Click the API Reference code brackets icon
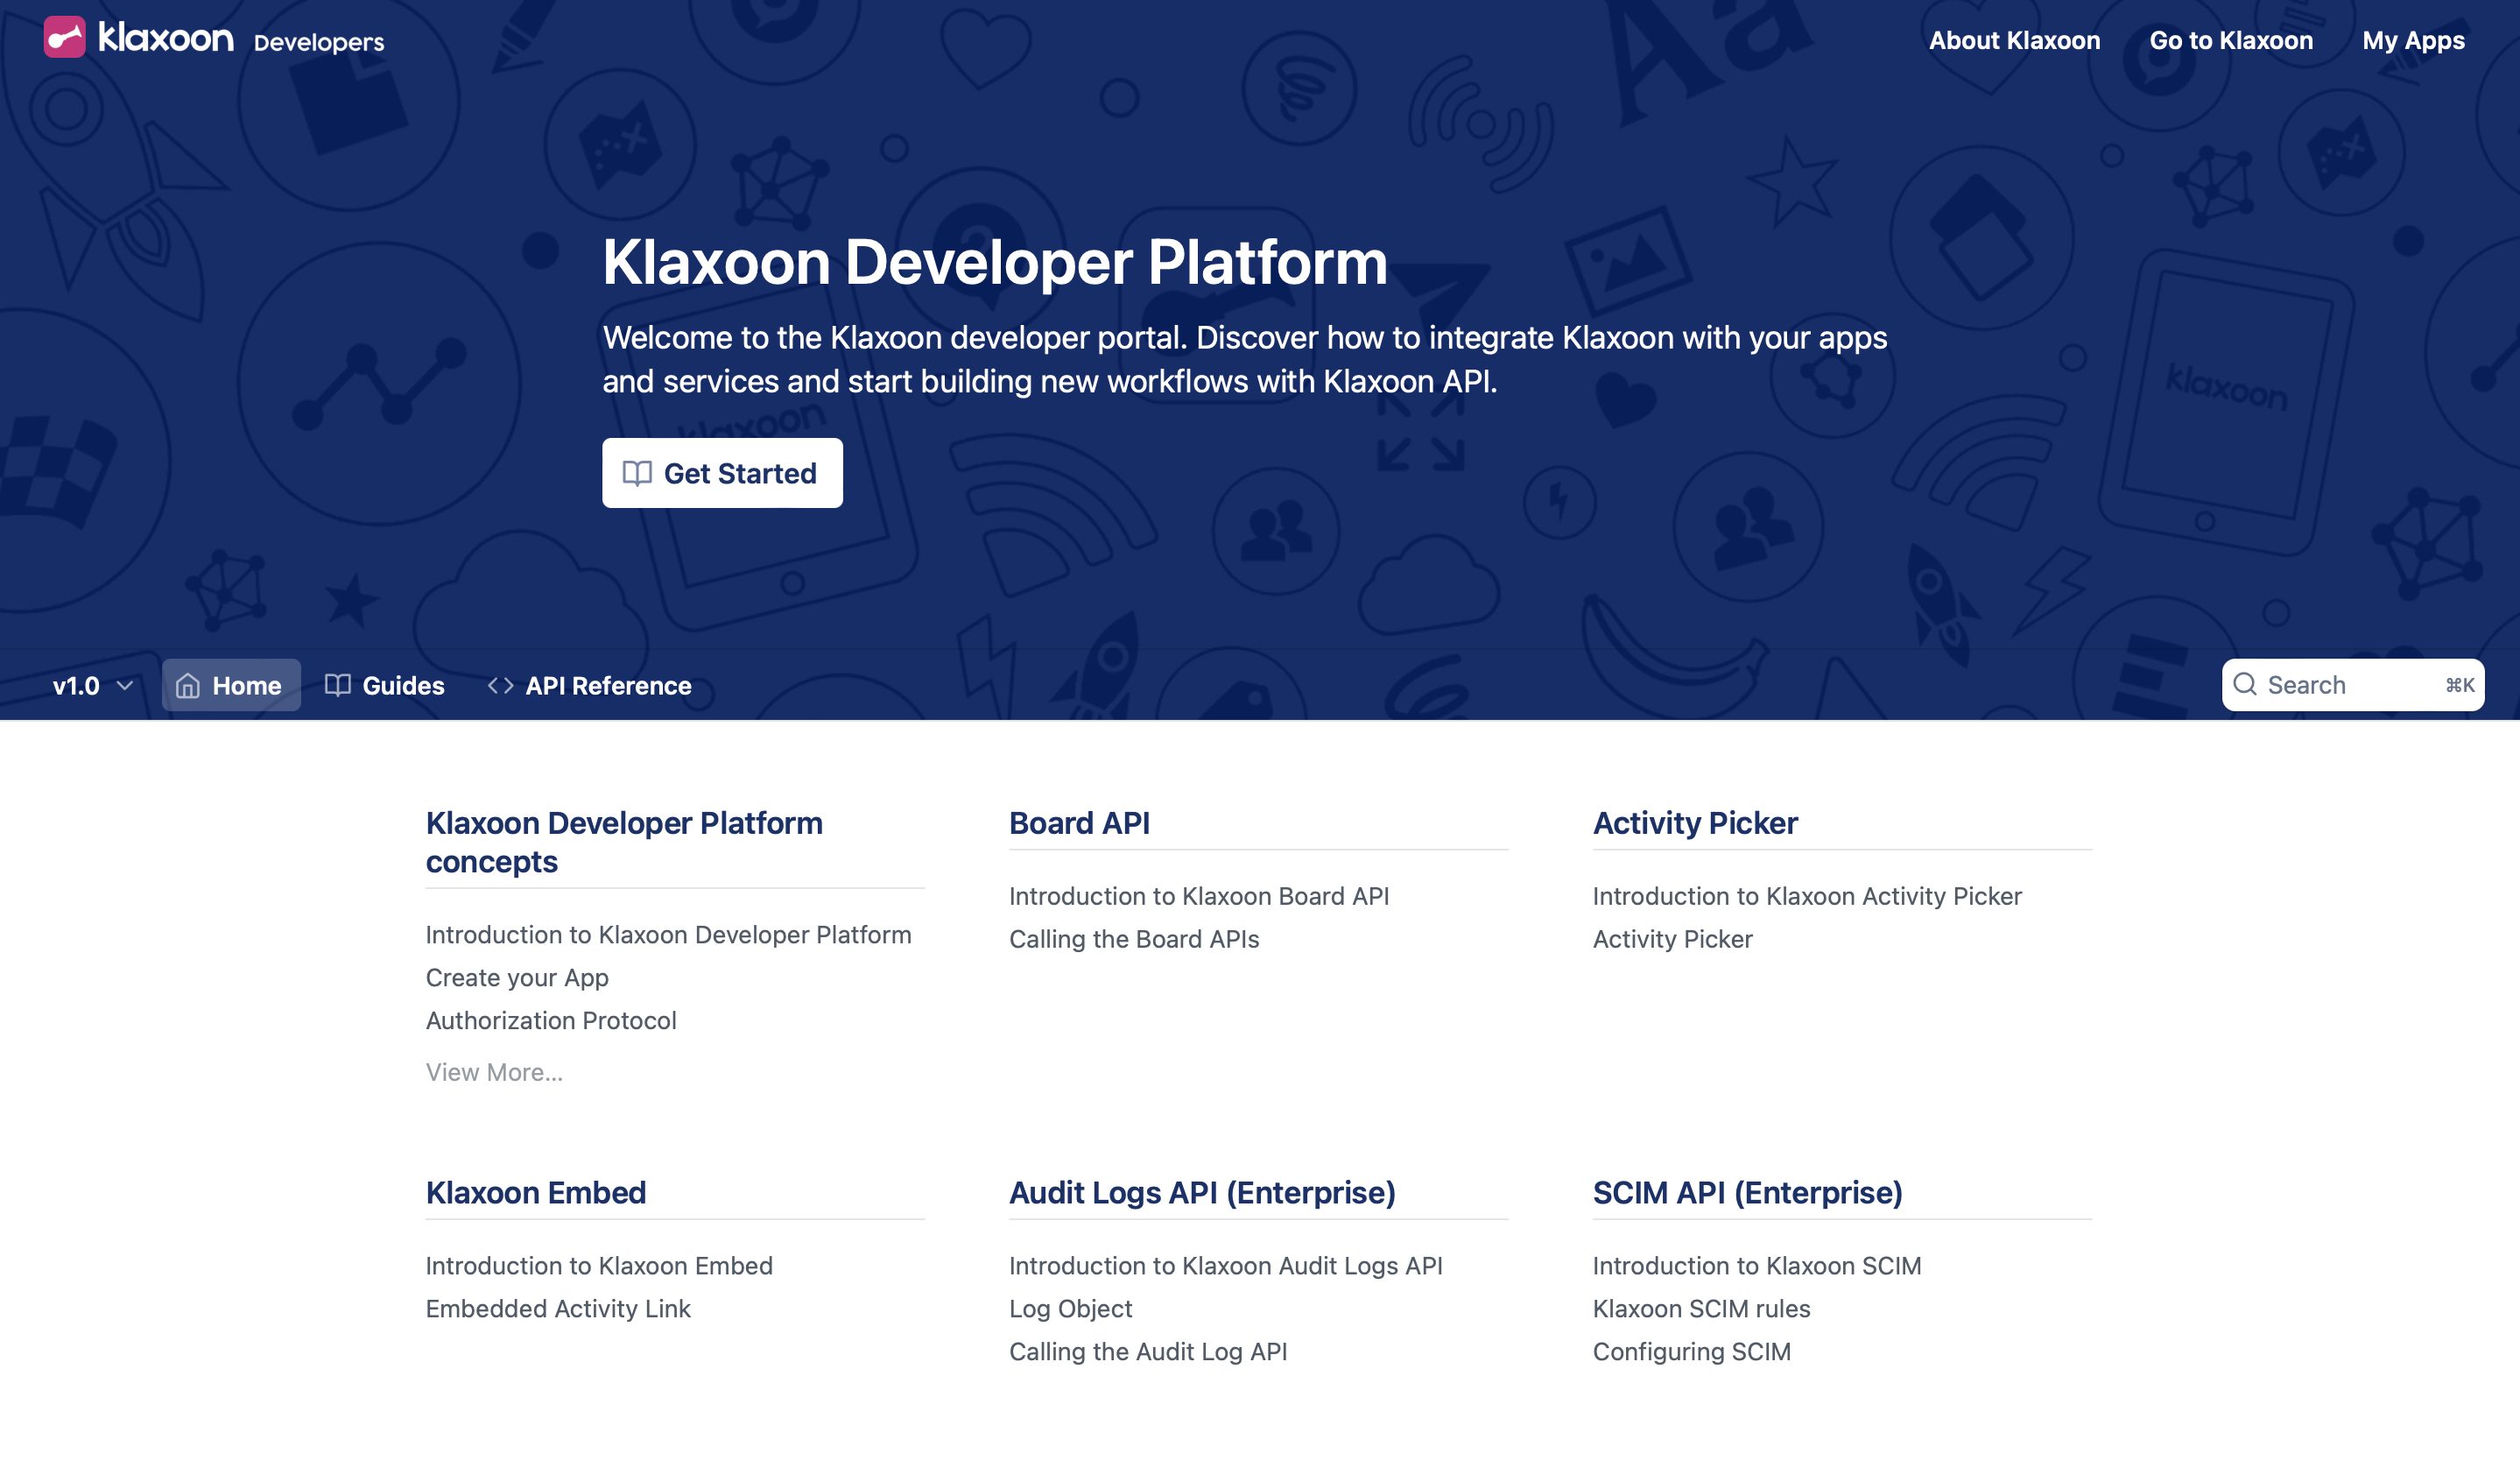 [x=500, y=686]
